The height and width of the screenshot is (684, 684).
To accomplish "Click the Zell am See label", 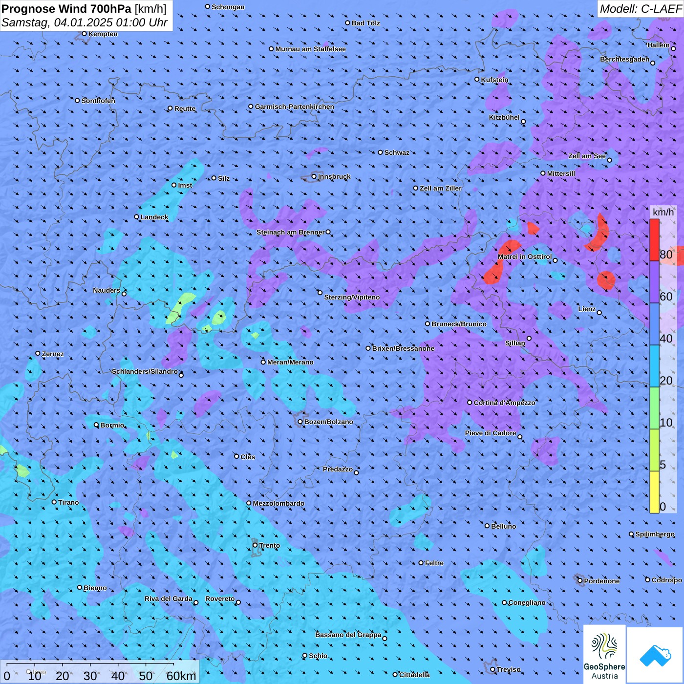I will tap(587, 156).
